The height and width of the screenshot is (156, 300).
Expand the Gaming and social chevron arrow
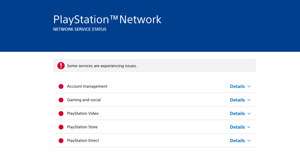tap(249, 100)
